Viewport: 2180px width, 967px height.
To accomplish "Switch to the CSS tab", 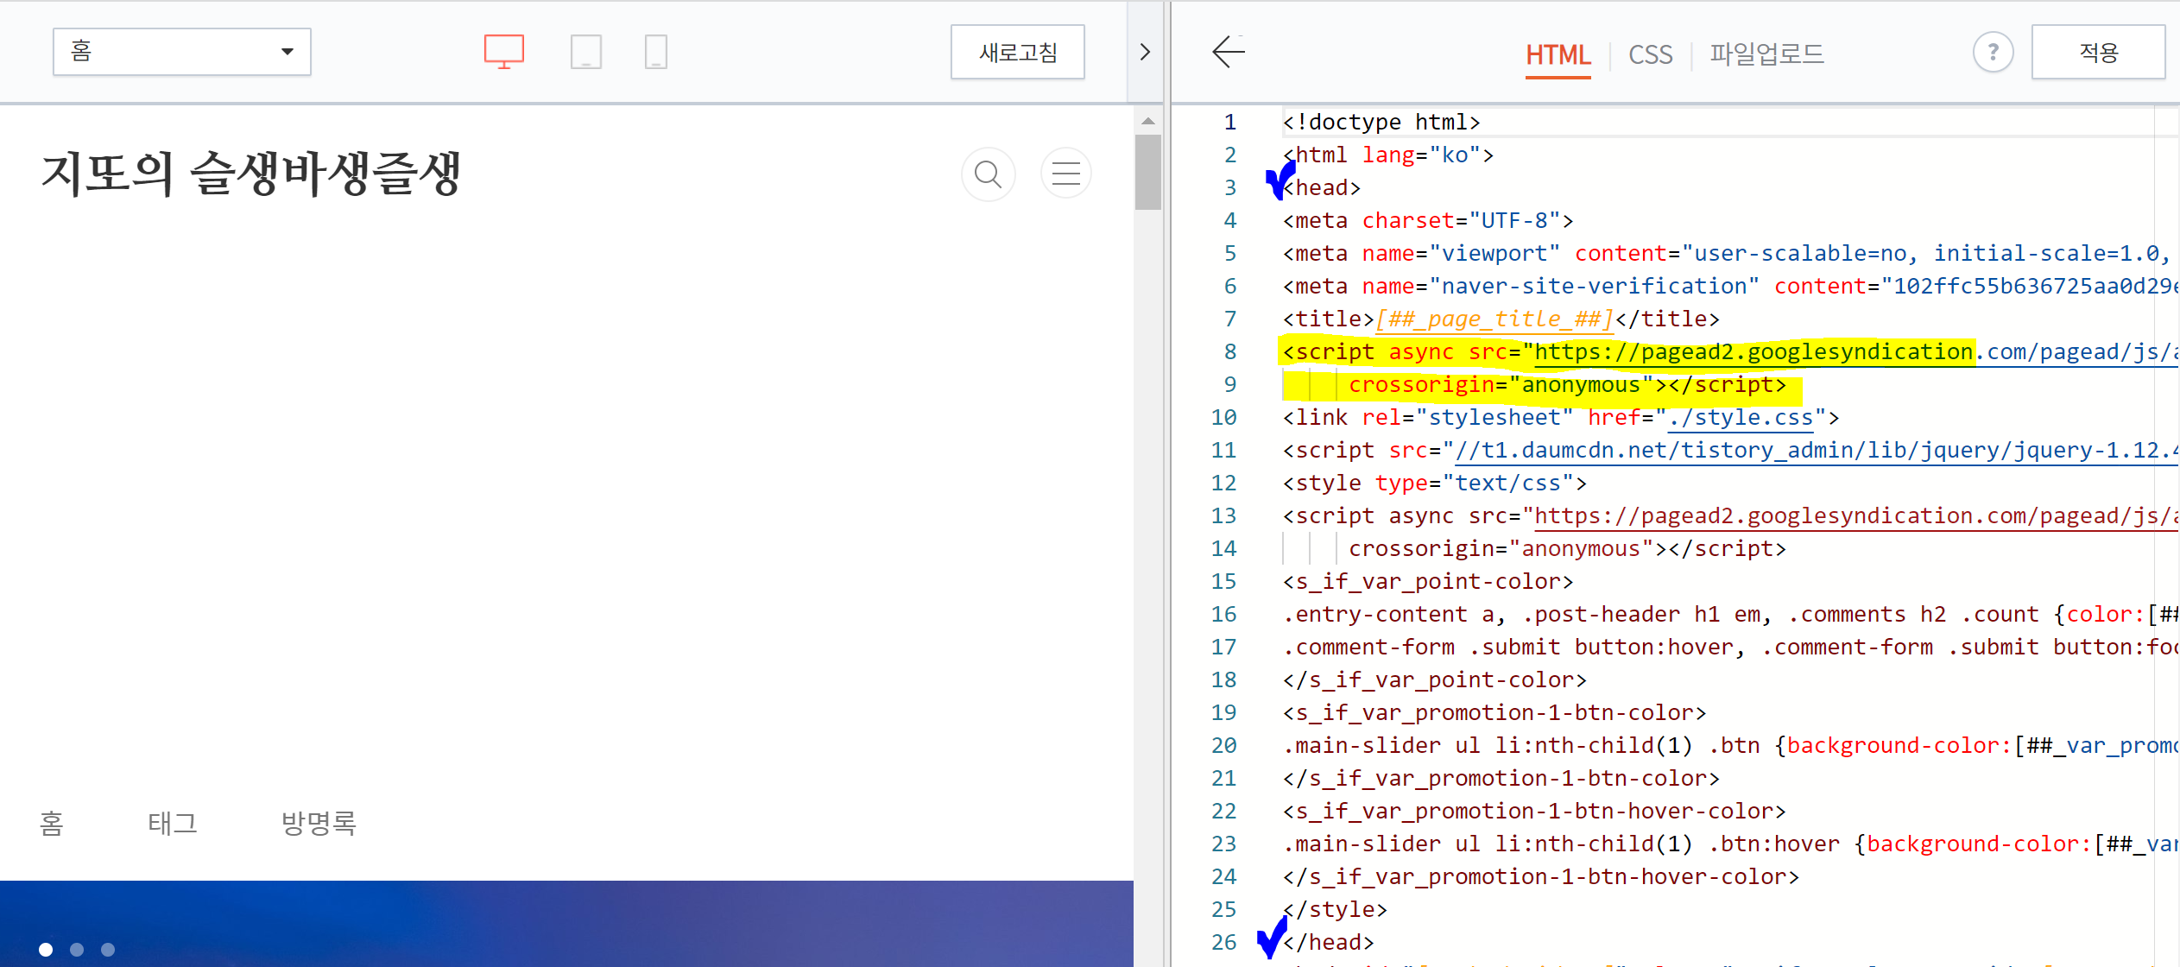I will coord(1650,54).
